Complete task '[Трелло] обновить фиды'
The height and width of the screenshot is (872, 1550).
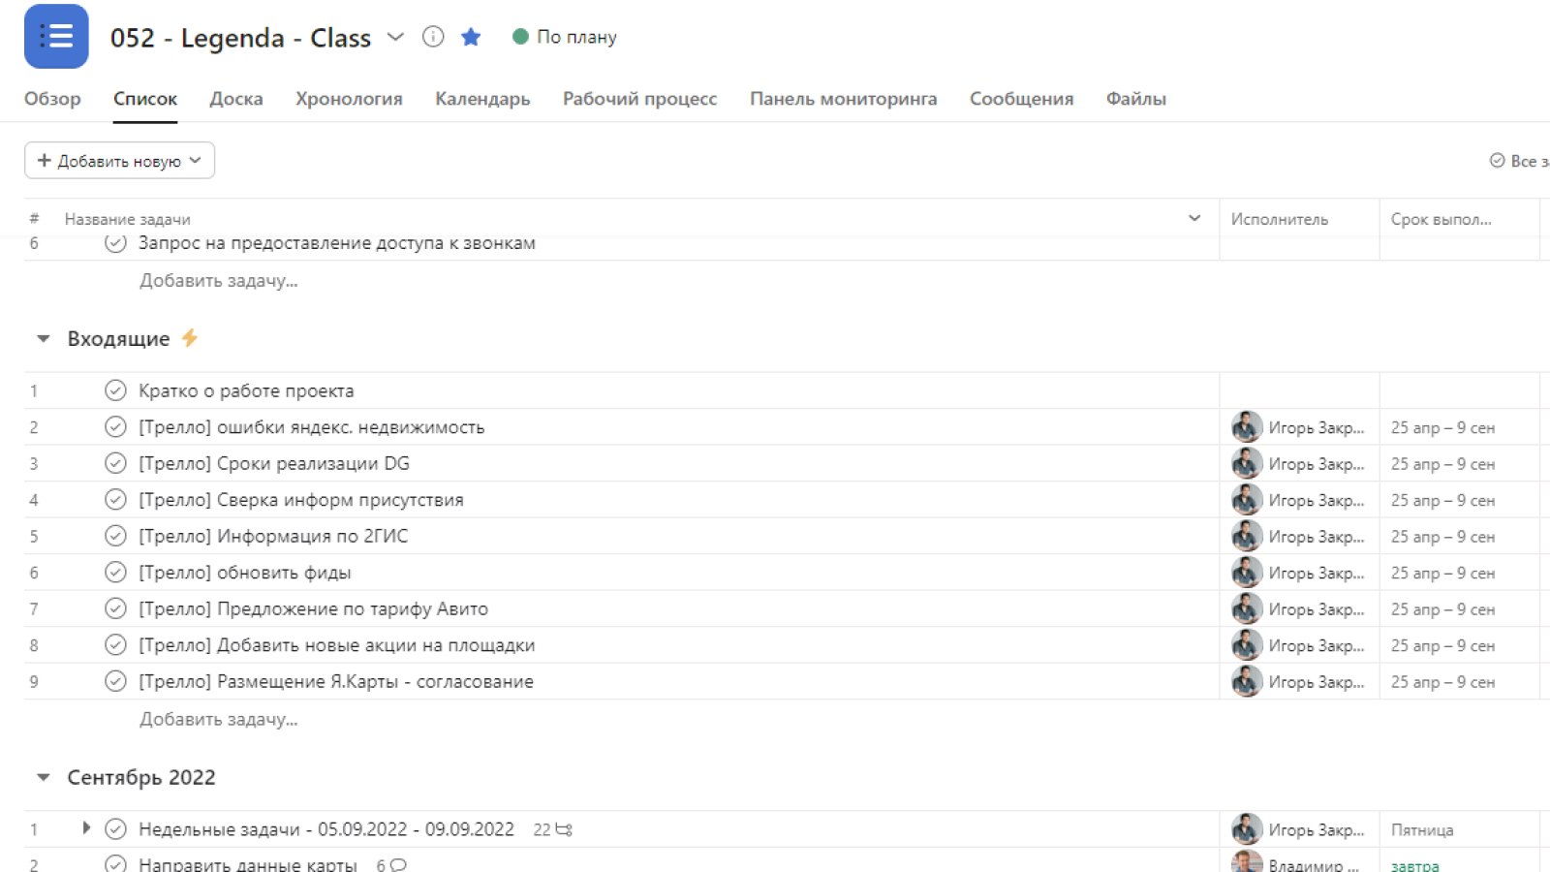point(115,573)
